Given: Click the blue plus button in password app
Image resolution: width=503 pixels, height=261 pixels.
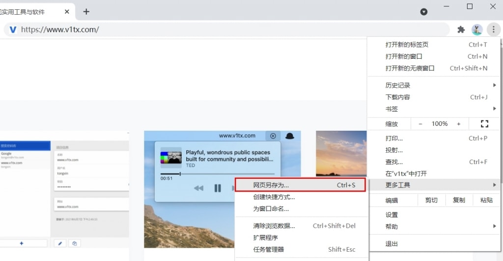Looking at the screenshot, I should tap(22, 243).
